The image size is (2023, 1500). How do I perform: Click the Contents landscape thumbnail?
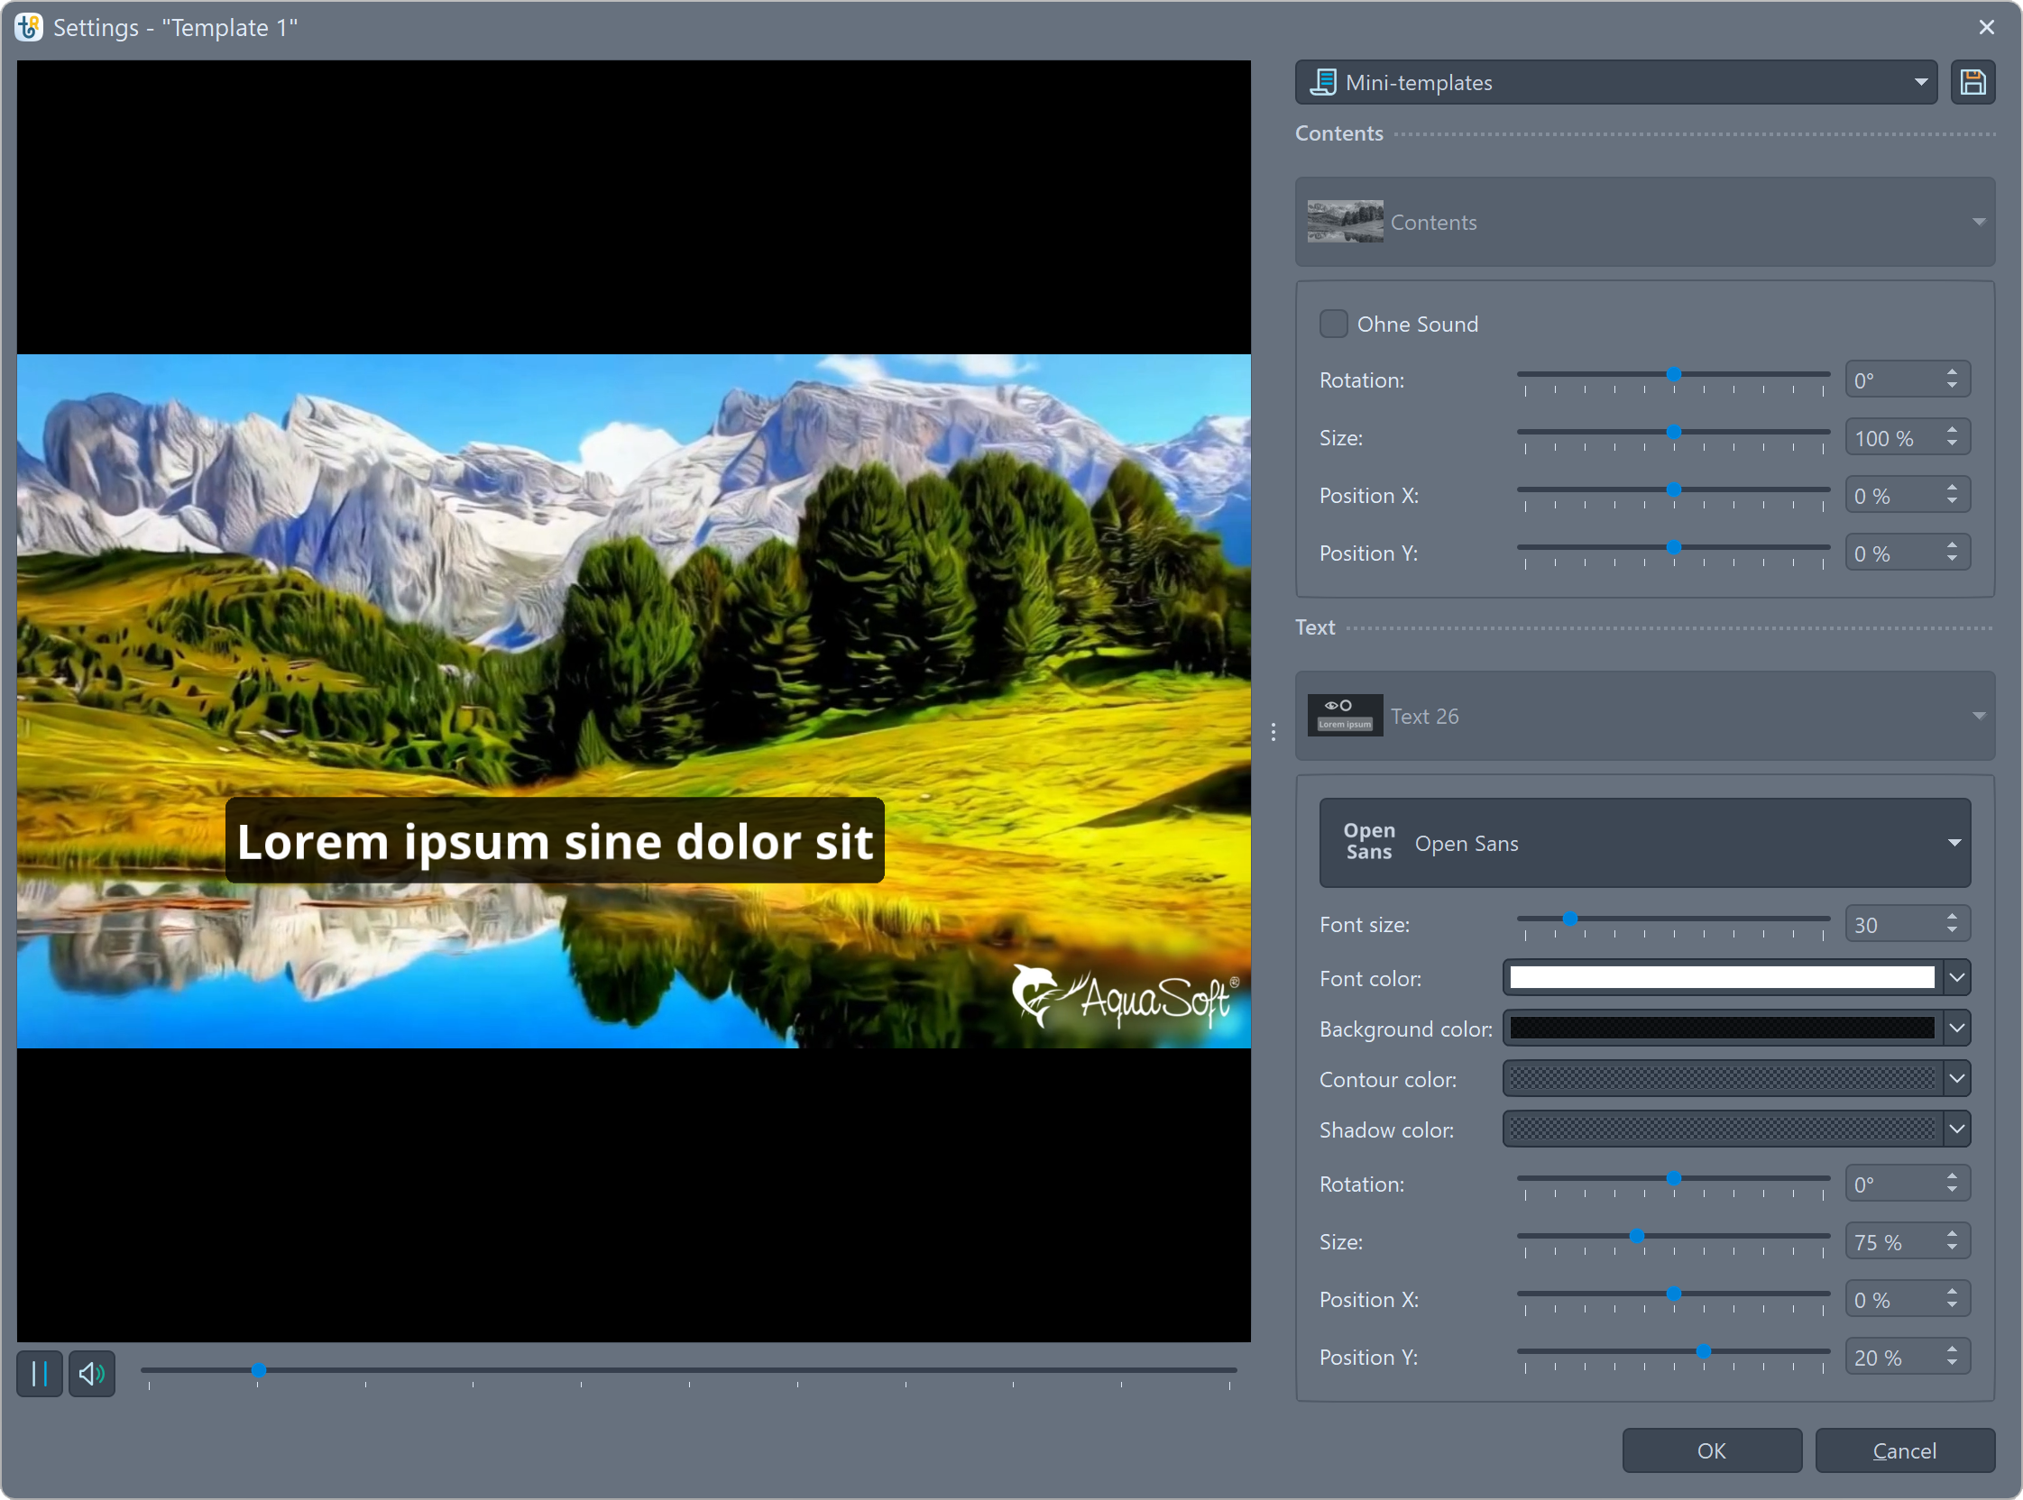[1345, 222]
